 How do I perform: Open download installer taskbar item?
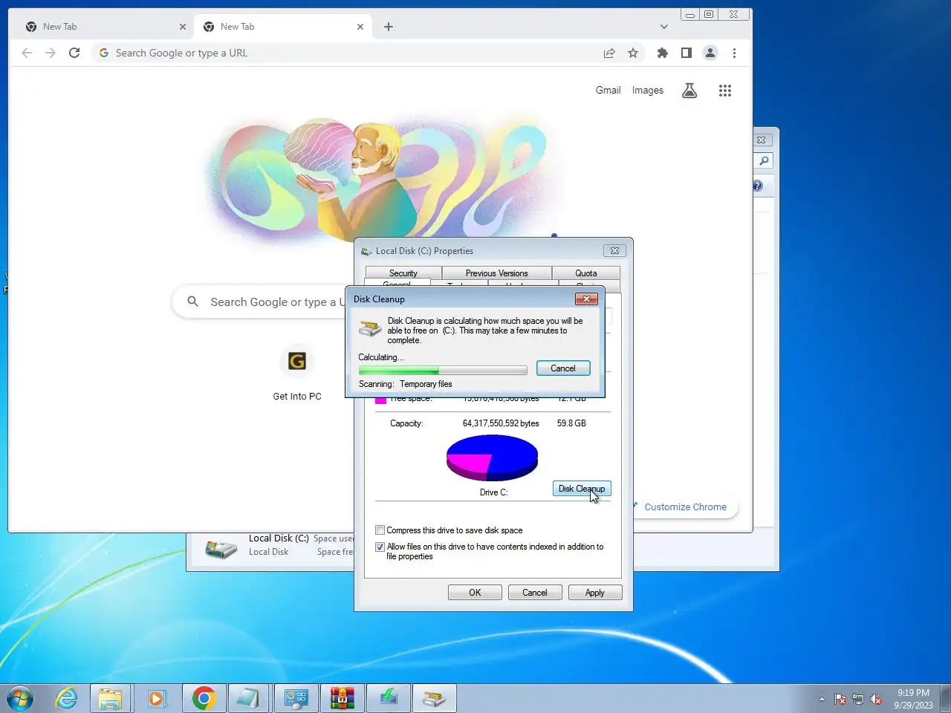pyautogui.click(x=389, y=698)
